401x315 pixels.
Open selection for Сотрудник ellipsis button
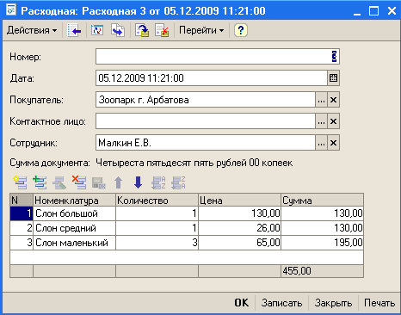[321, 143]
